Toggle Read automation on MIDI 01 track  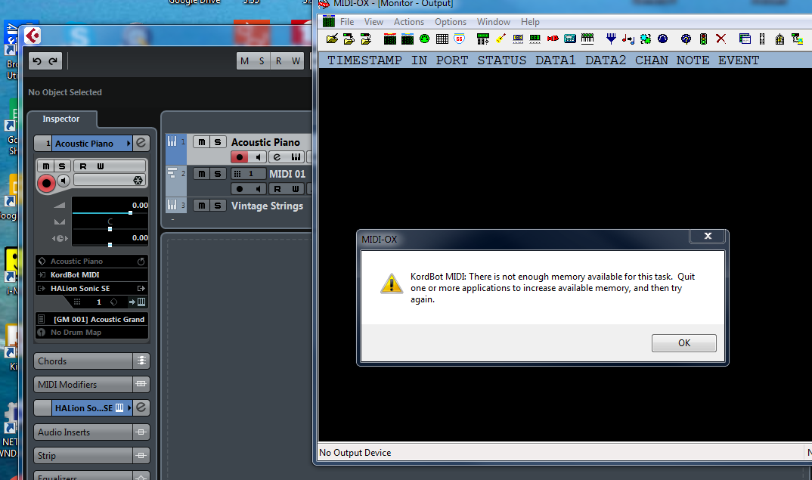point(277,189)
